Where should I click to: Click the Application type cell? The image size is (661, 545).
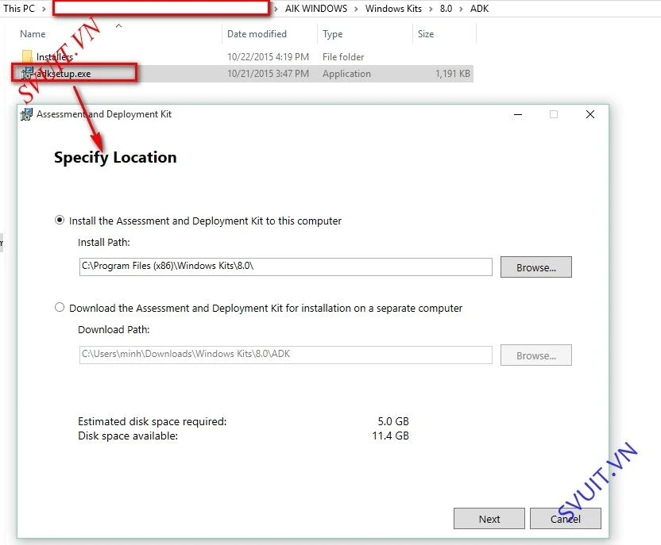point(346,74)
